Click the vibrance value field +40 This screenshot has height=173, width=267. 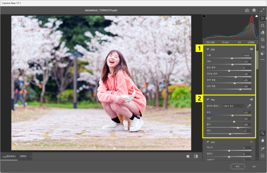coord(247,125)
